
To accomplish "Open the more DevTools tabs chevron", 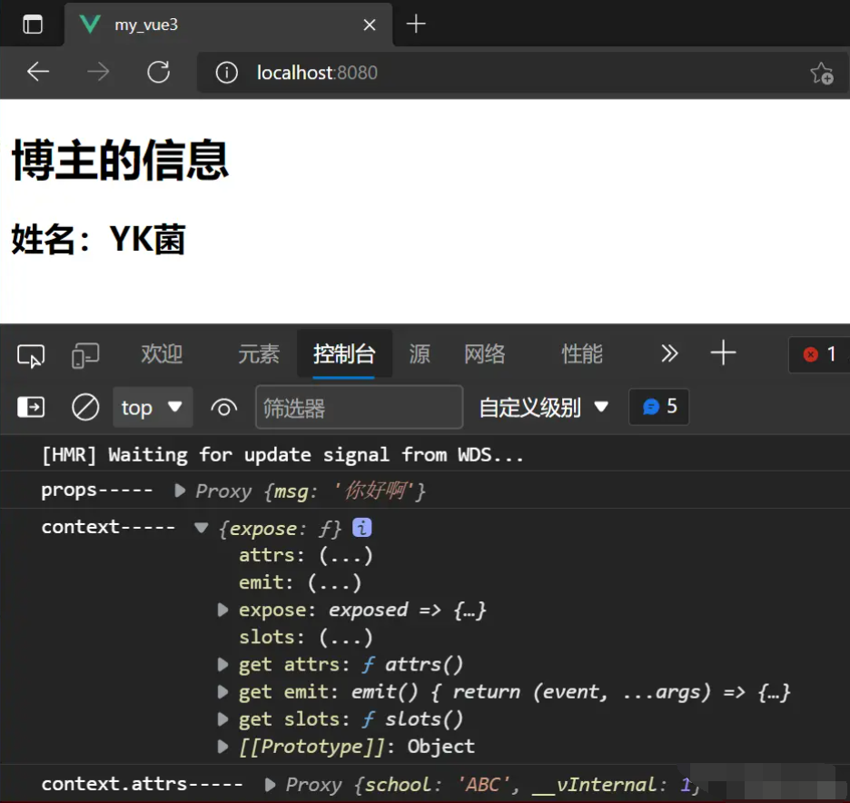I will click(669, 354).
